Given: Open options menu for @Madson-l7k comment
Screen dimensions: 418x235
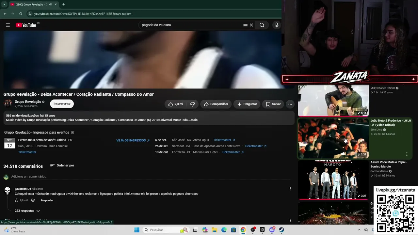Looking at the screenshot, I should click(x=290, y=189).
